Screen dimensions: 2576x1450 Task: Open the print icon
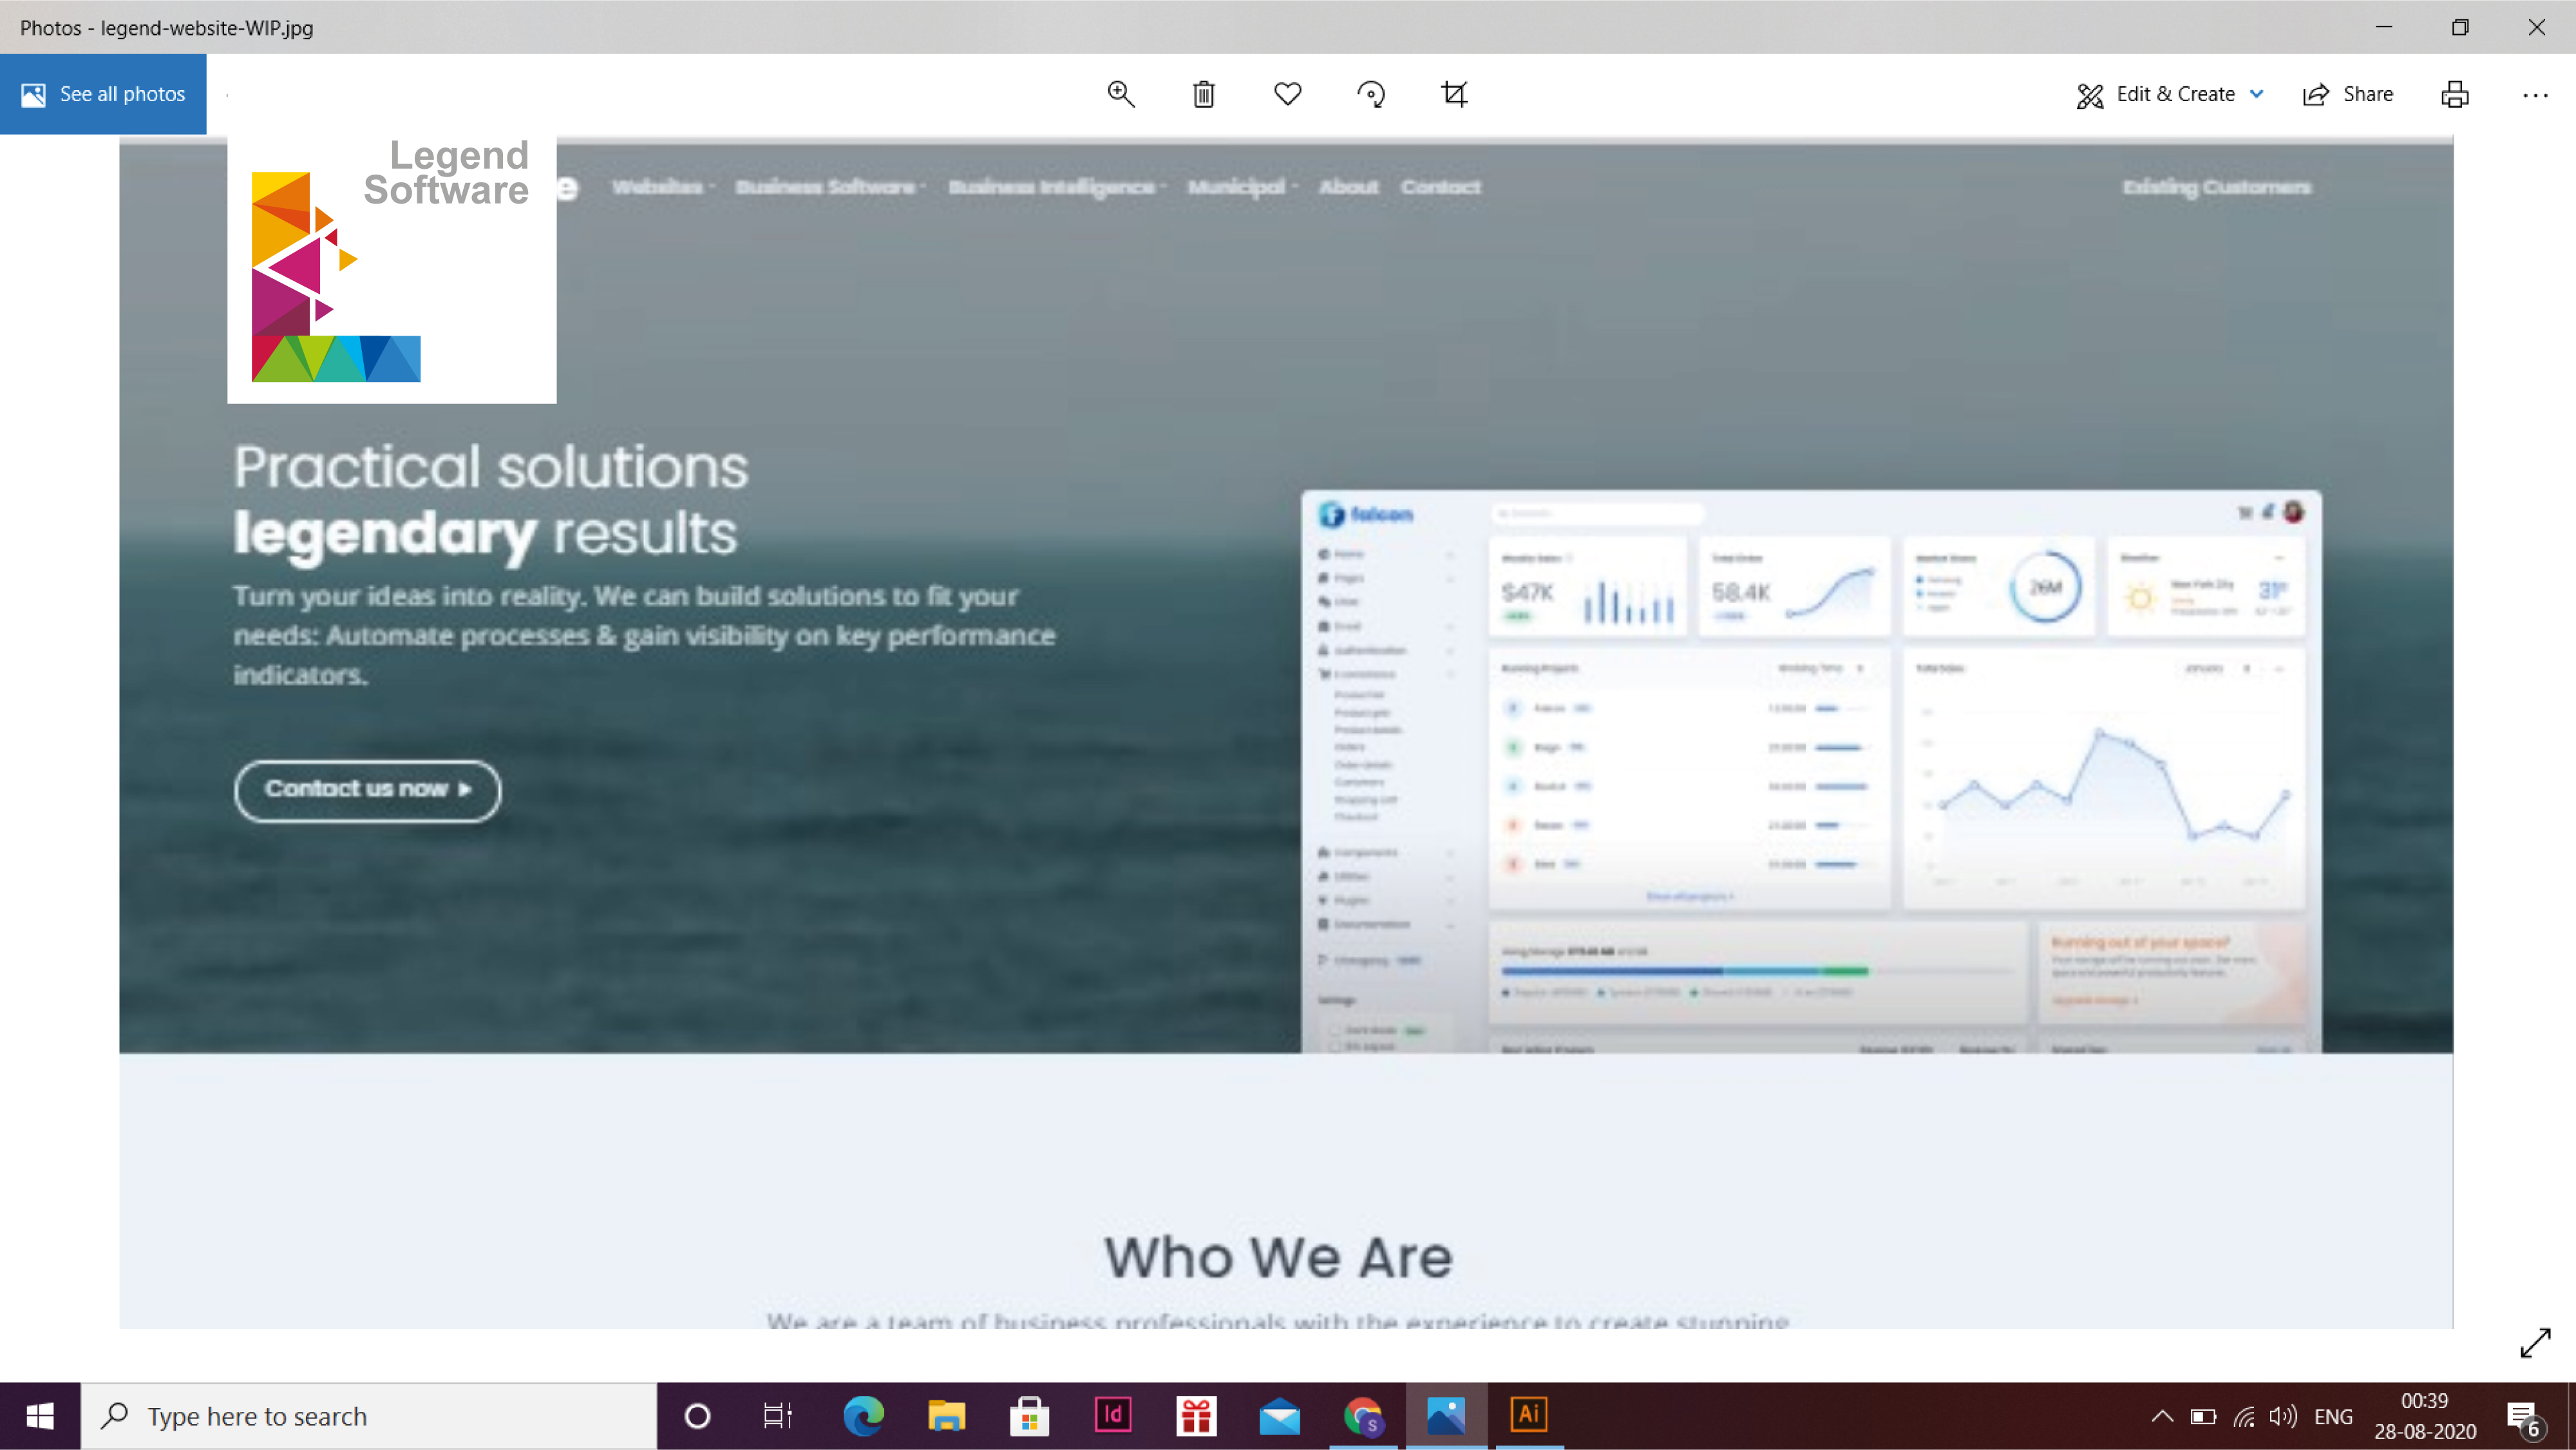(x=2455, y=94)
